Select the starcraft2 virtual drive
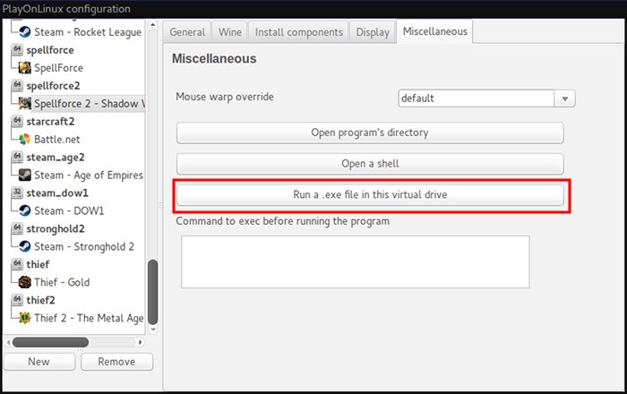Screen dimensions: 627x394 coord(50,122)
